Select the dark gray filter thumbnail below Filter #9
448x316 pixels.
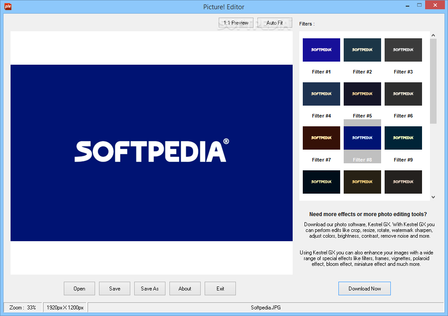pos(403,182)
